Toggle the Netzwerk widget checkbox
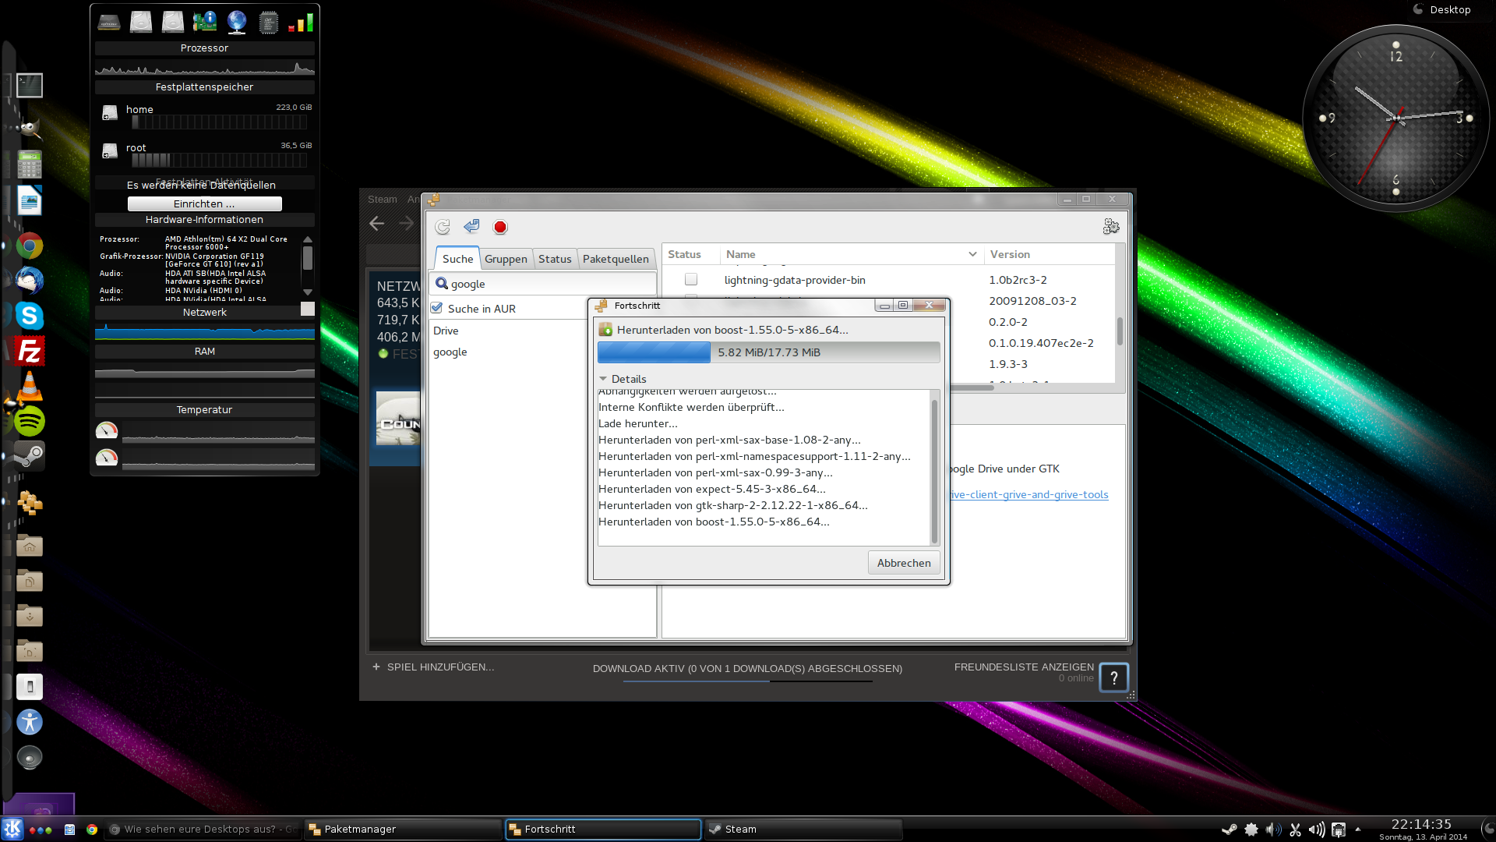The height and width of the screenshot is (842, 1496). (308, 310)
